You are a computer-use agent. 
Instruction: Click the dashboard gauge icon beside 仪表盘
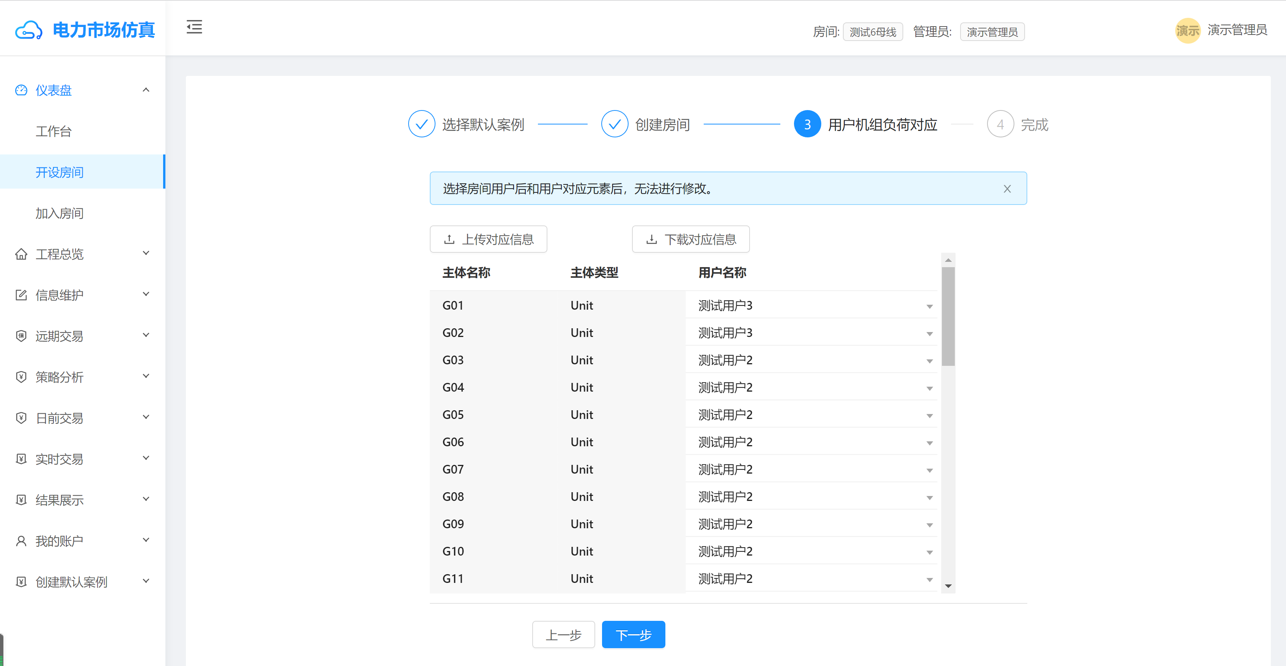coord(21,90)
